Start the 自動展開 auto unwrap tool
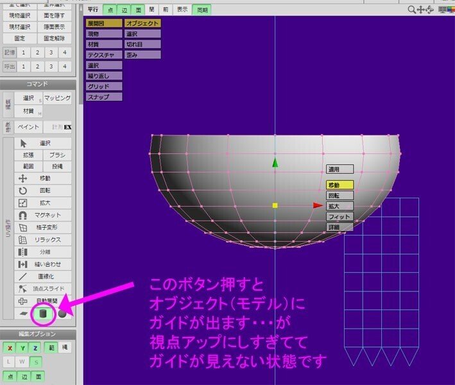Image resolution: width=455 pixels, height=385 pixels. (x=42, y=301)
